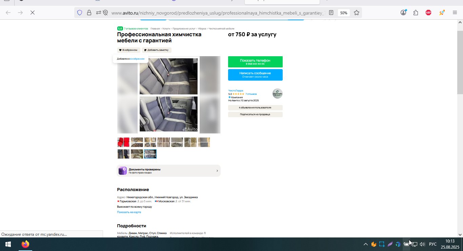
Task: Select the sixth gallery thumbnail
Action: pos(190,142)
